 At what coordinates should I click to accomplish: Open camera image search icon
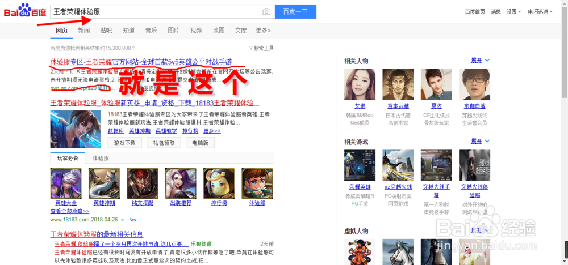pyautogui.click(x=266, y=12)
